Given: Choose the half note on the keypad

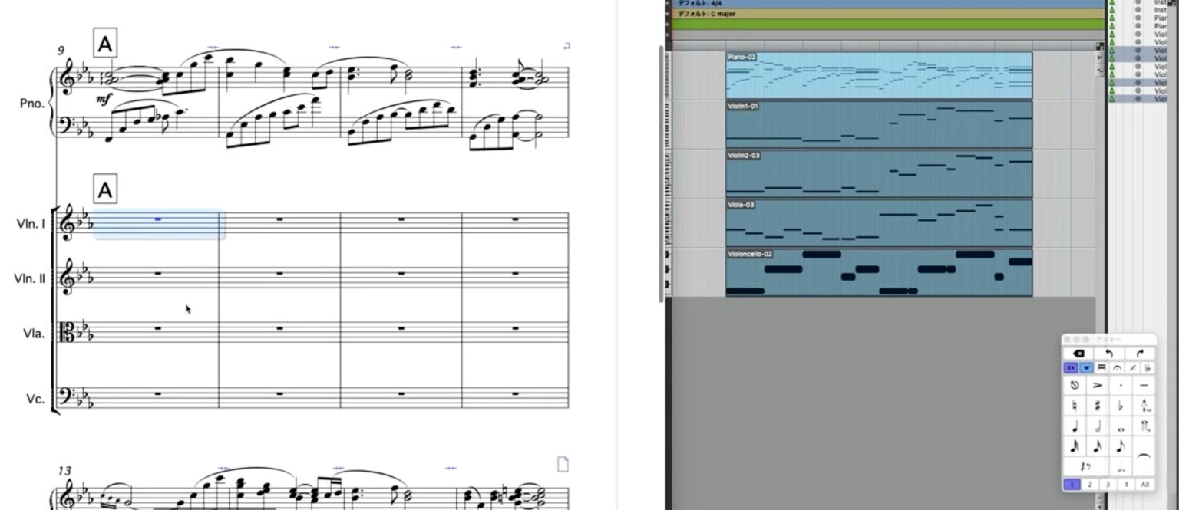Looking at the screenshot, I should (1098, 427).
